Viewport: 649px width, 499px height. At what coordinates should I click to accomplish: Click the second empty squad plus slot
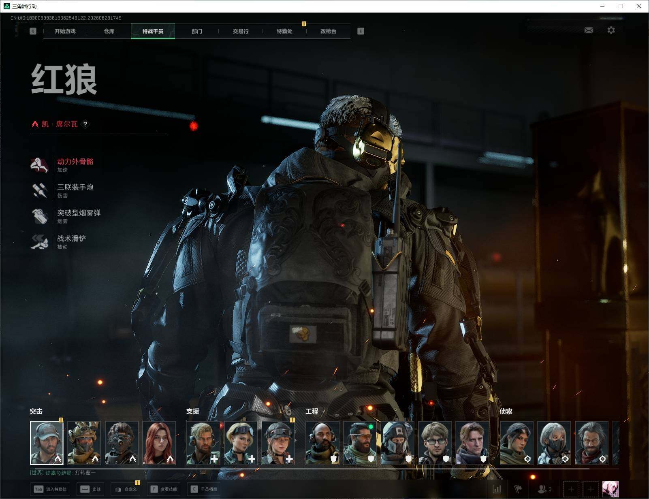(591, 489)
